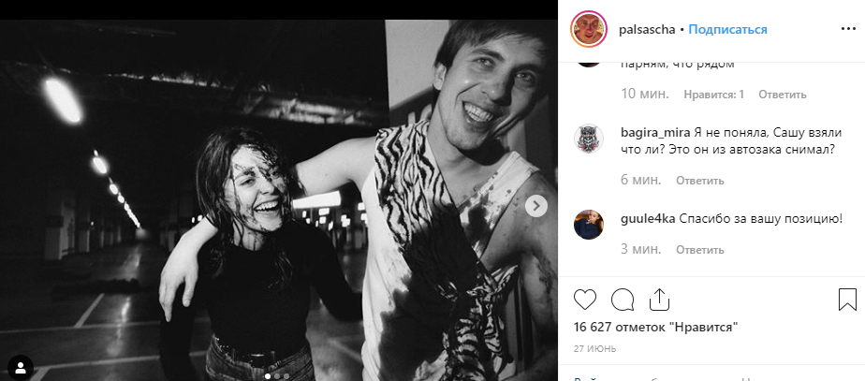Follow the account via Подписаться
865x381 pixels.
[x=727, y=29]
